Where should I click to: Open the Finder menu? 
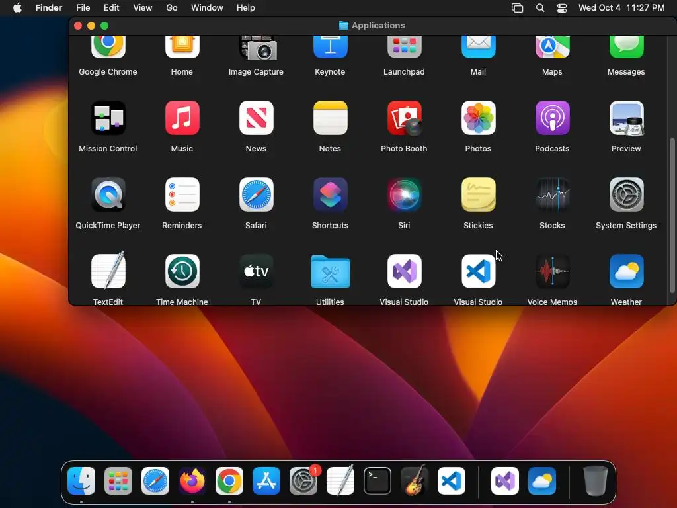pyautogui.click(x=49, y=7)
